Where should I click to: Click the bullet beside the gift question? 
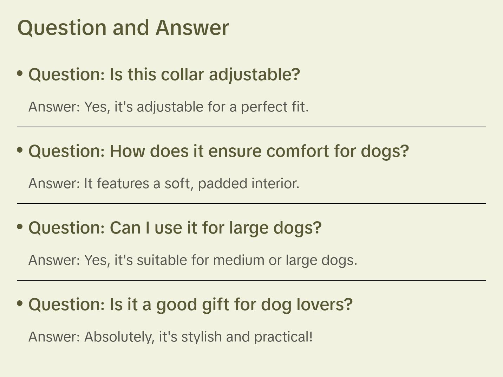click(x=20, y=303)
